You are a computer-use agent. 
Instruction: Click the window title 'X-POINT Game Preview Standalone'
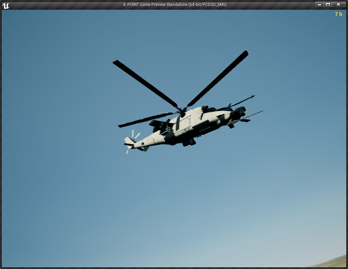pos(155,5)
